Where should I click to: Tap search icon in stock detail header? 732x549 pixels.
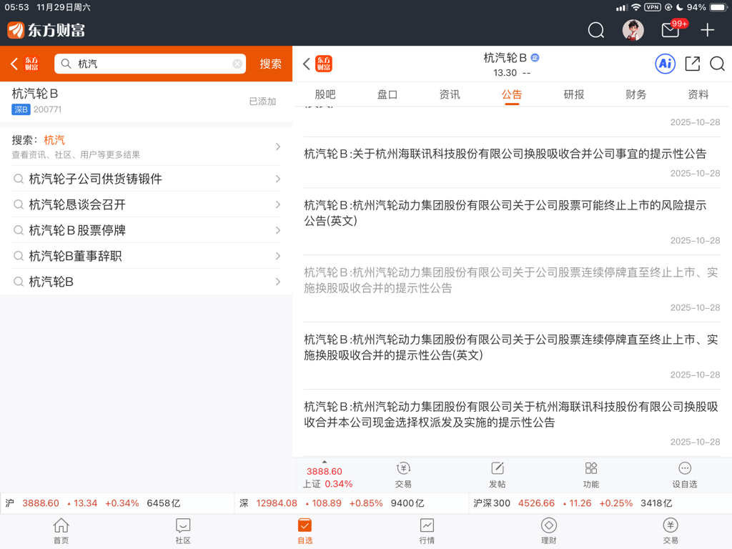click(717, 64)
